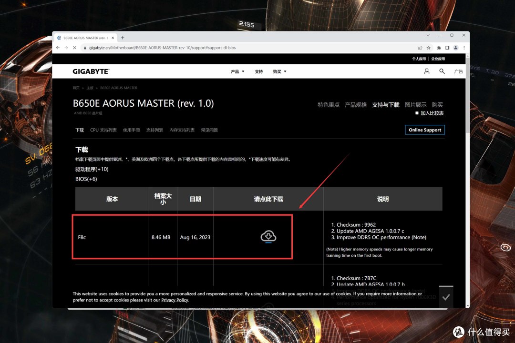Image resolution: width=515 pixels, height=343 pixels.
Task: Click the 'Checksum : 9962' text
Action: (356, 225)
